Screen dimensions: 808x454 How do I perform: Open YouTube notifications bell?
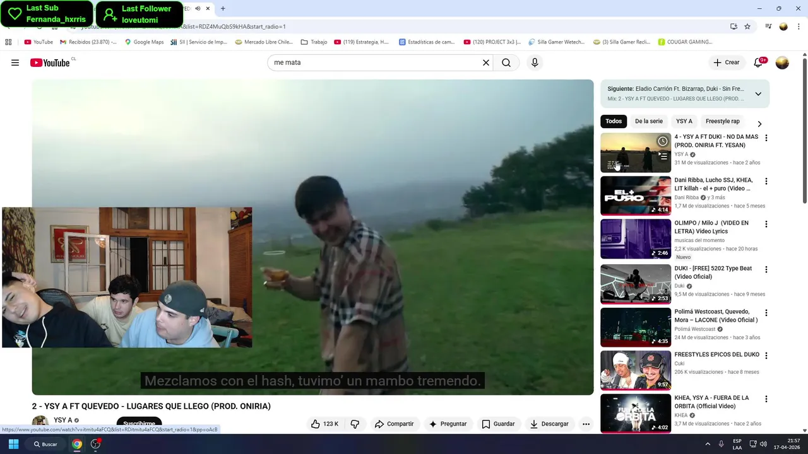[x=759, y=62]
